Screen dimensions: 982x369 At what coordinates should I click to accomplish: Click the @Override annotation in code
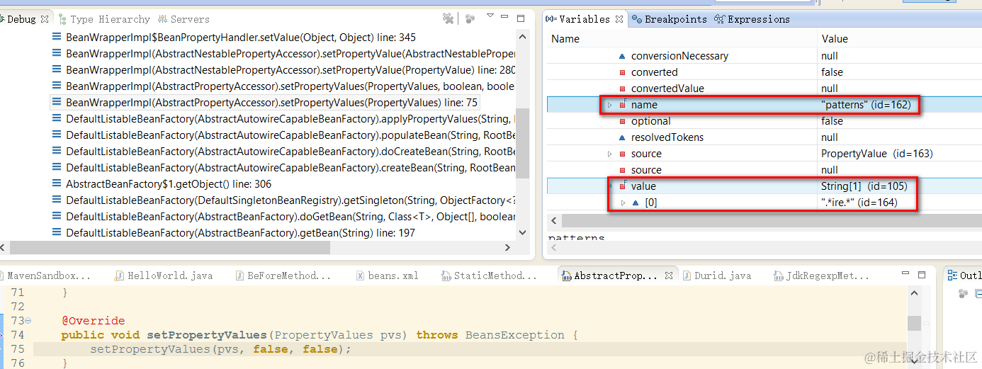[93, 321]
